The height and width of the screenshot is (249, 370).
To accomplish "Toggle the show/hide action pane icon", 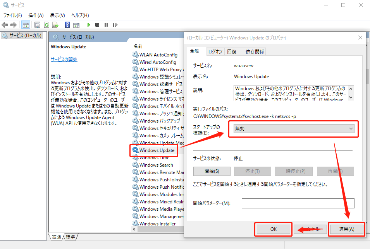I will coord(76,25).
